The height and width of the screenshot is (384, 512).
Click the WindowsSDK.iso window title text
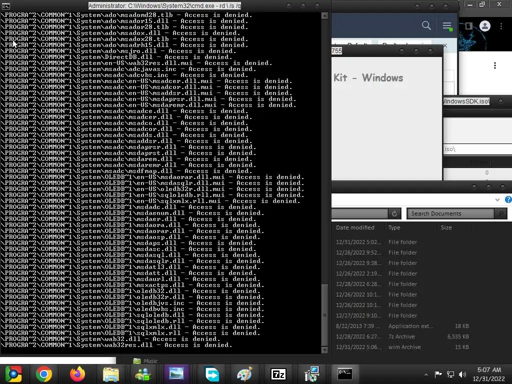(x=466, y=101)
